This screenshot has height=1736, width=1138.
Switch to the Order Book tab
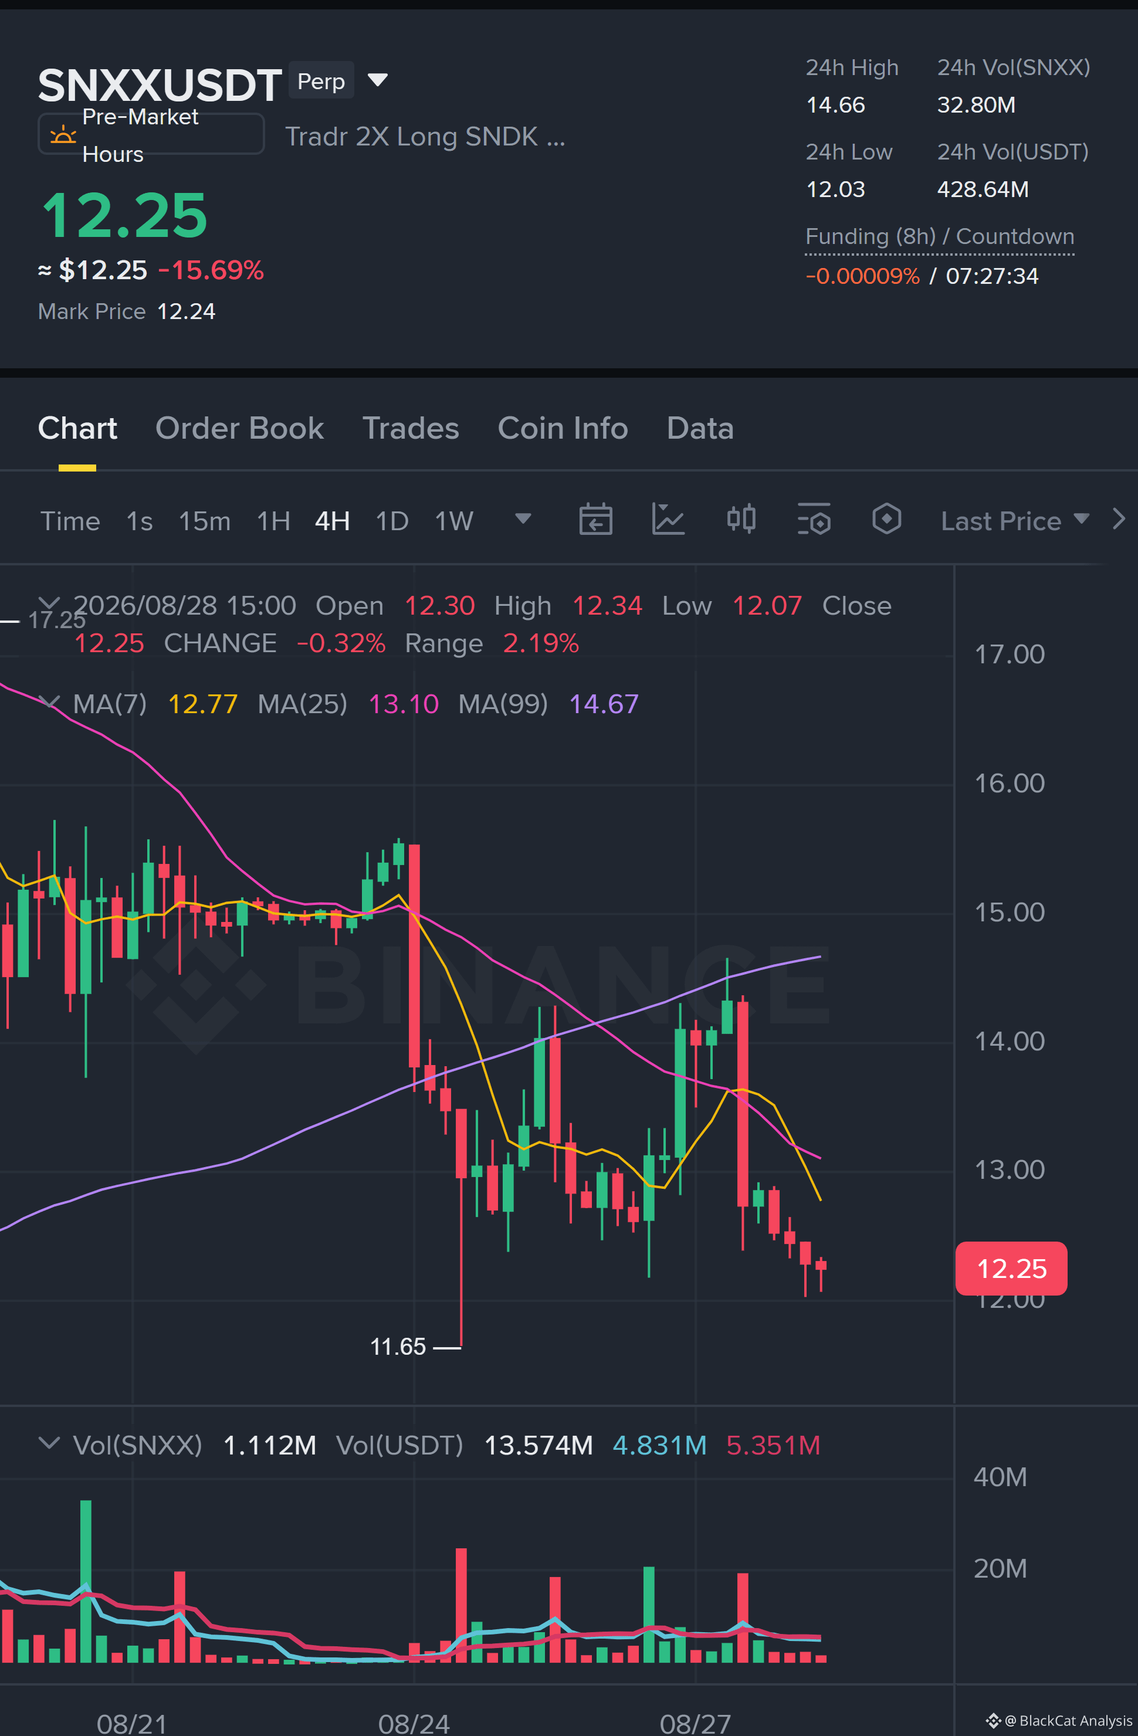pos(239,428)
